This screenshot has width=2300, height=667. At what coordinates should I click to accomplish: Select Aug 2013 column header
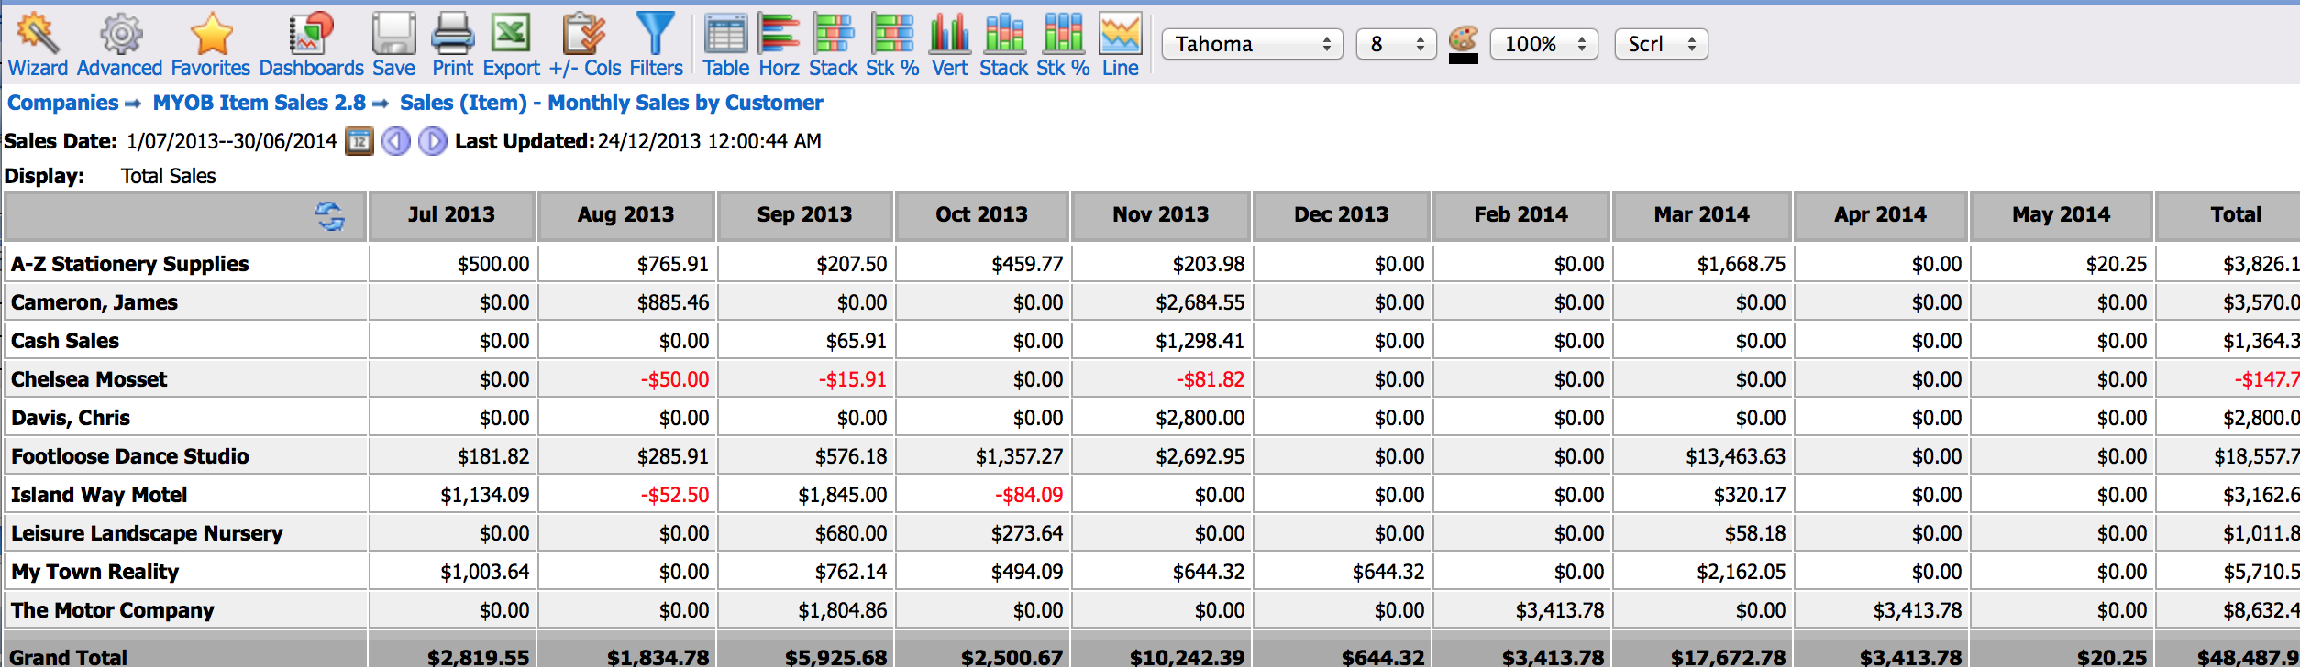coord(625,215)
